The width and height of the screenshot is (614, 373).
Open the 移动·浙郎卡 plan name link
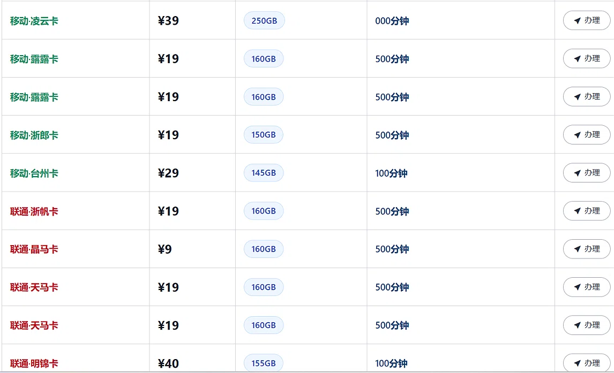point(34,135)
